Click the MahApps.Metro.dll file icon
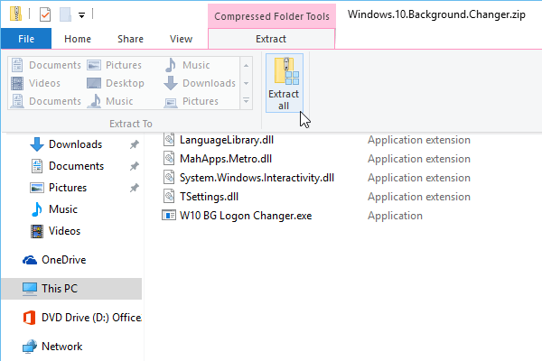Viewport: 542px width, 361px height. click(x=169, y=159)
